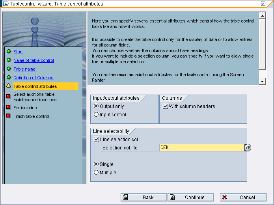Image resolution: width=274 pixels, height=205 pixels.
Task: Click the Back button
Action: pos(144,197)
